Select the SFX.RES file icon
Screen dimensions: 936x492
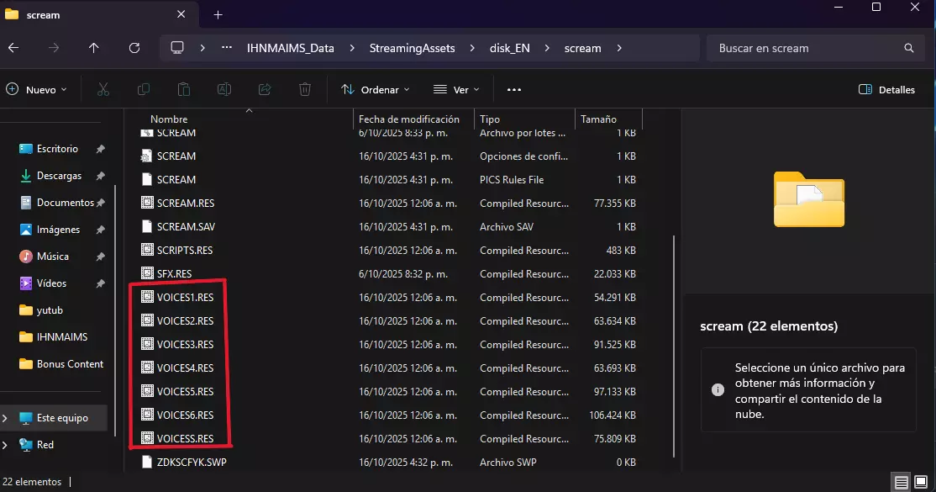tap(147, 273)
